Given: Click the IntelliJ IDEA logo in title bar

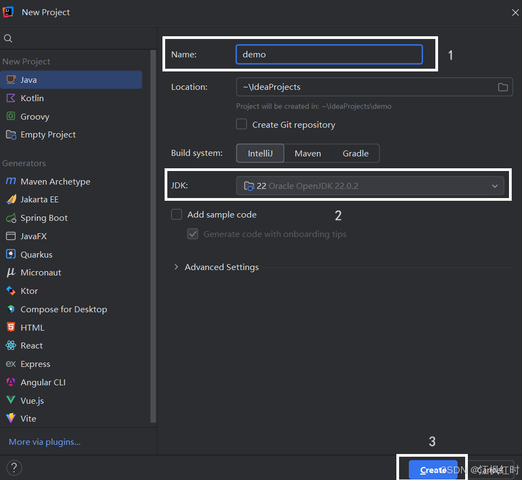Looking at the screenshot, I should click(8, 12).
